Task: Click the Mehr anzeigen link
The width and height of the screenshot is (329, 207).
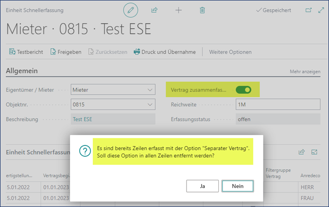Action: point(305,72)
